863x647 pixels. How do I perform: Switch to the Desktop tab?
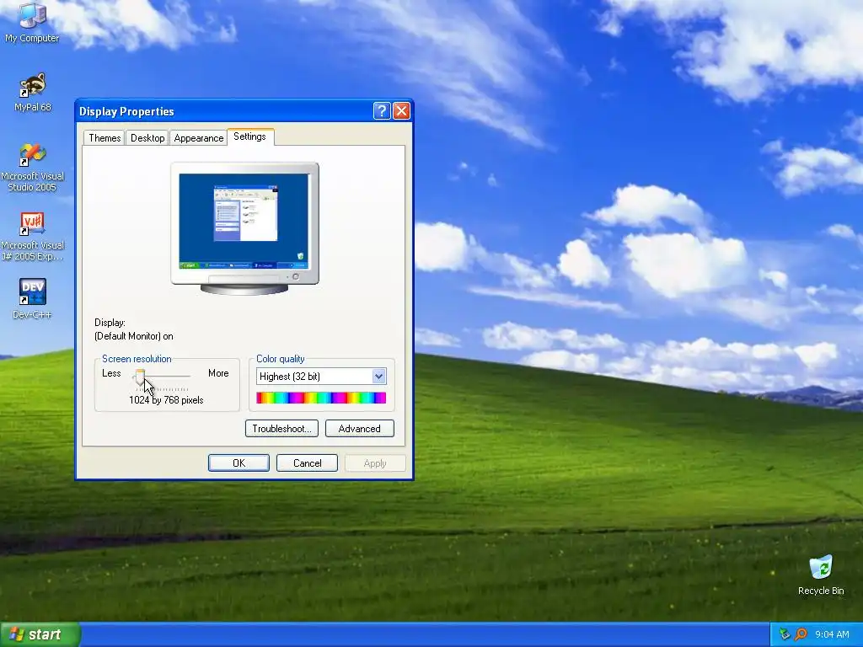147,137
